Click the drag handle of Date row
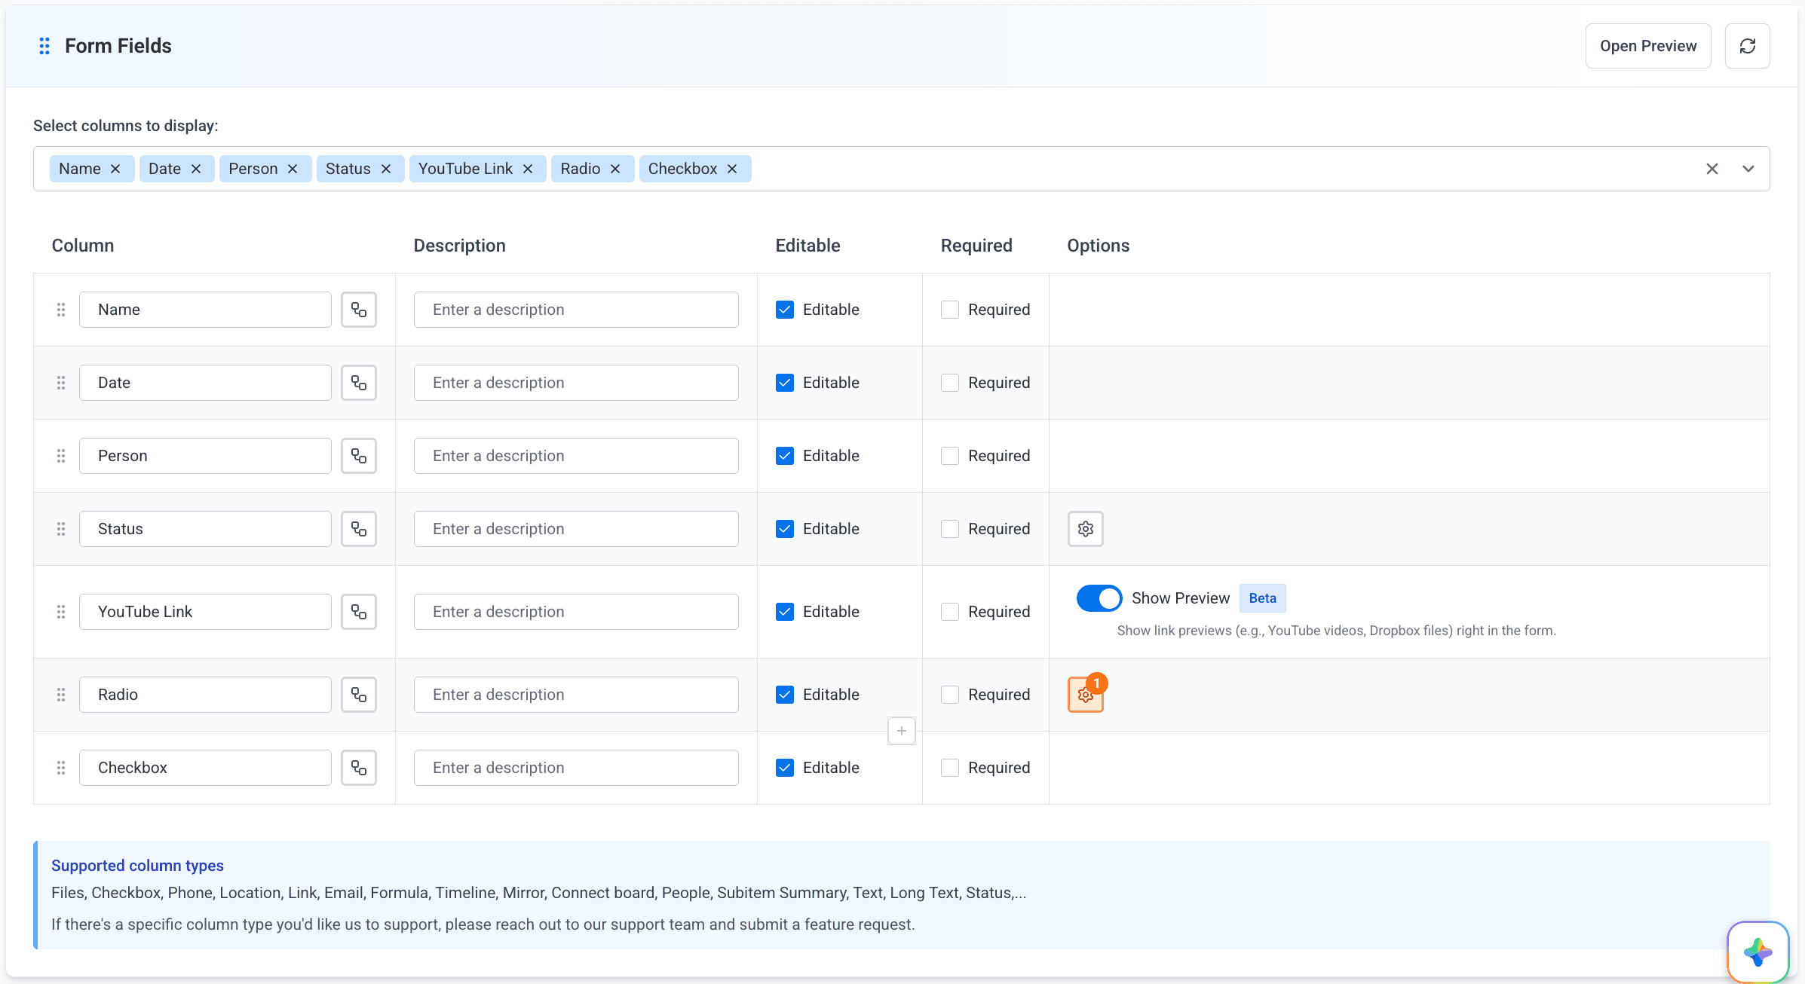The image size is (1805, 984). pos(61,383)
